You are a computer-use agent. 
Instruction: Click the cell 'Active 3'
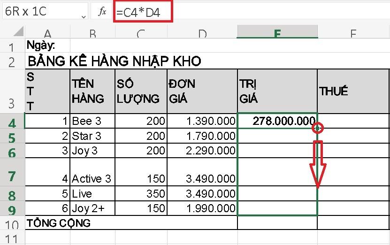point(92,172)
